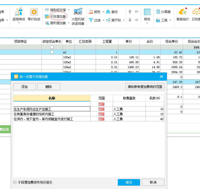The image size is (200, 189).
Task: Open 大型机械进退场费 crane tool
Action: coord(78,16)
